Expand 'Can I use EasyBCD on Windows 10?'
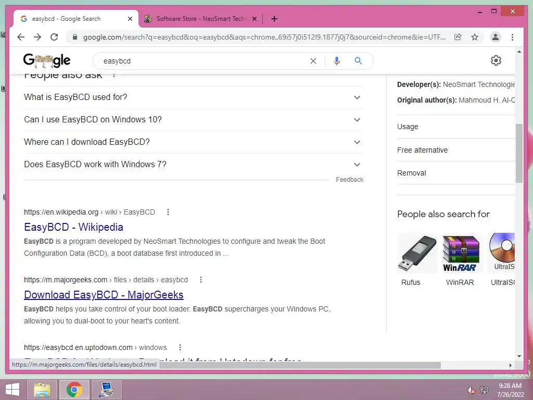Image resolution: width=533 pixels, height=400 pixels. 194,120
